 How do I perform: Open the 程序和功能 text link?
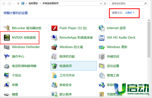(67, 56)
